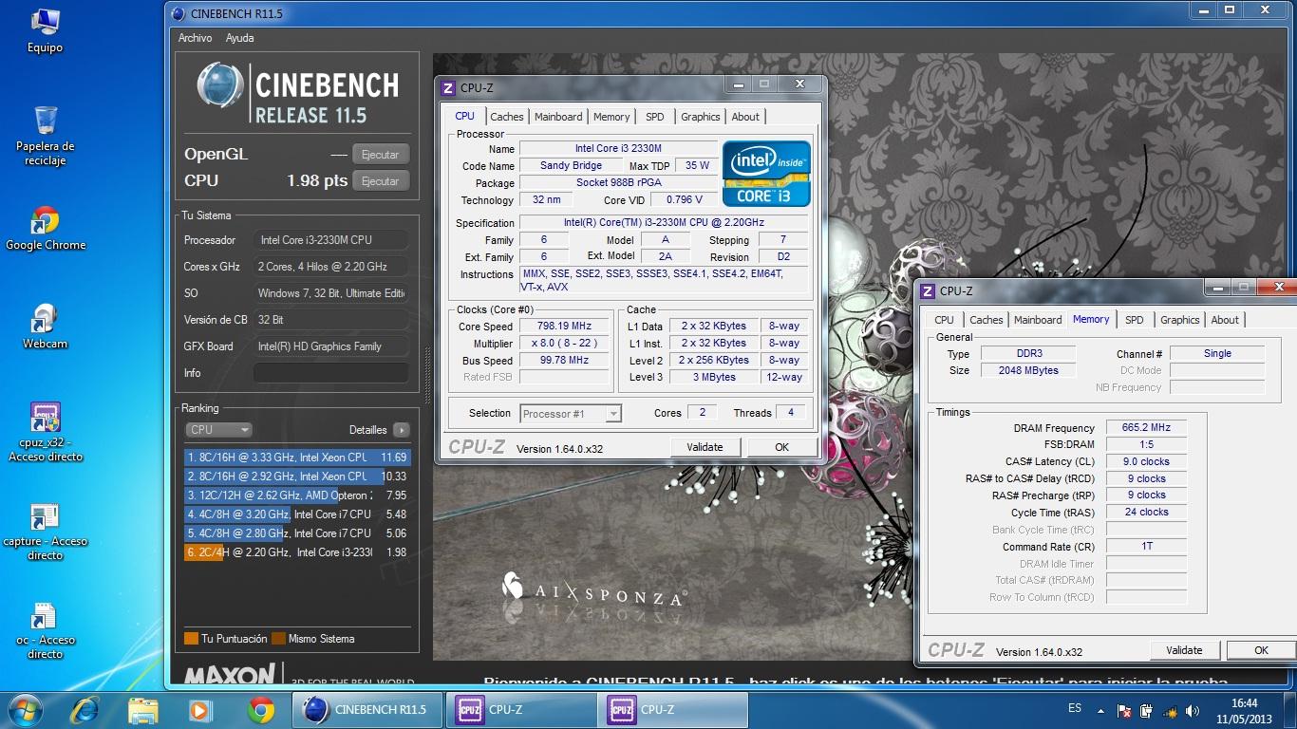Open About tab in front CPU-Z

(x=745, y=117)
